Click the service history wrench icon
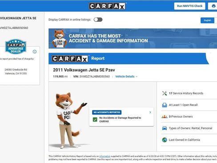This screenshot has width=217, height=163. pyautogui.click(x=165, y=93)
